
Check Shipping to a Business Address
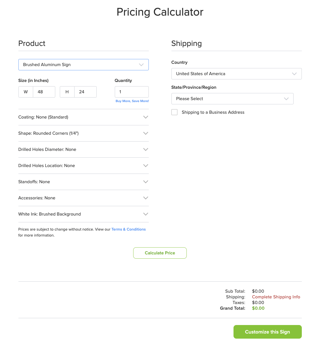click(175, 112)
